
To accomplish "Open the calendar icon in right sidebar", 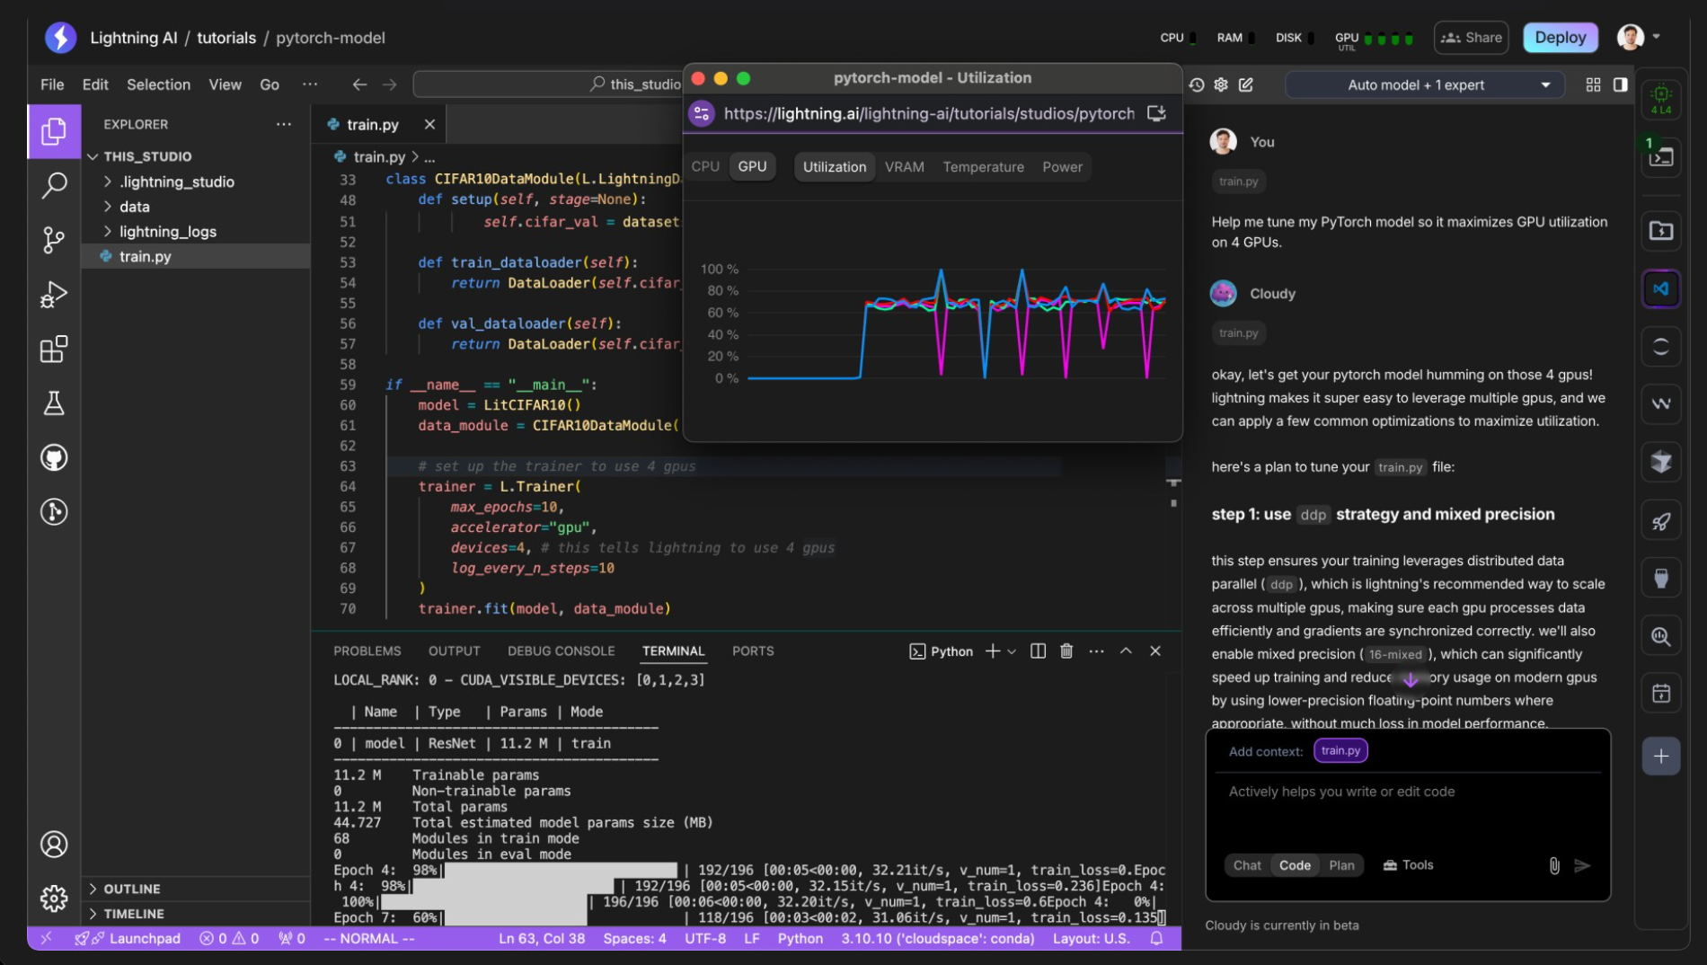I will click(x=1661, y=694).
